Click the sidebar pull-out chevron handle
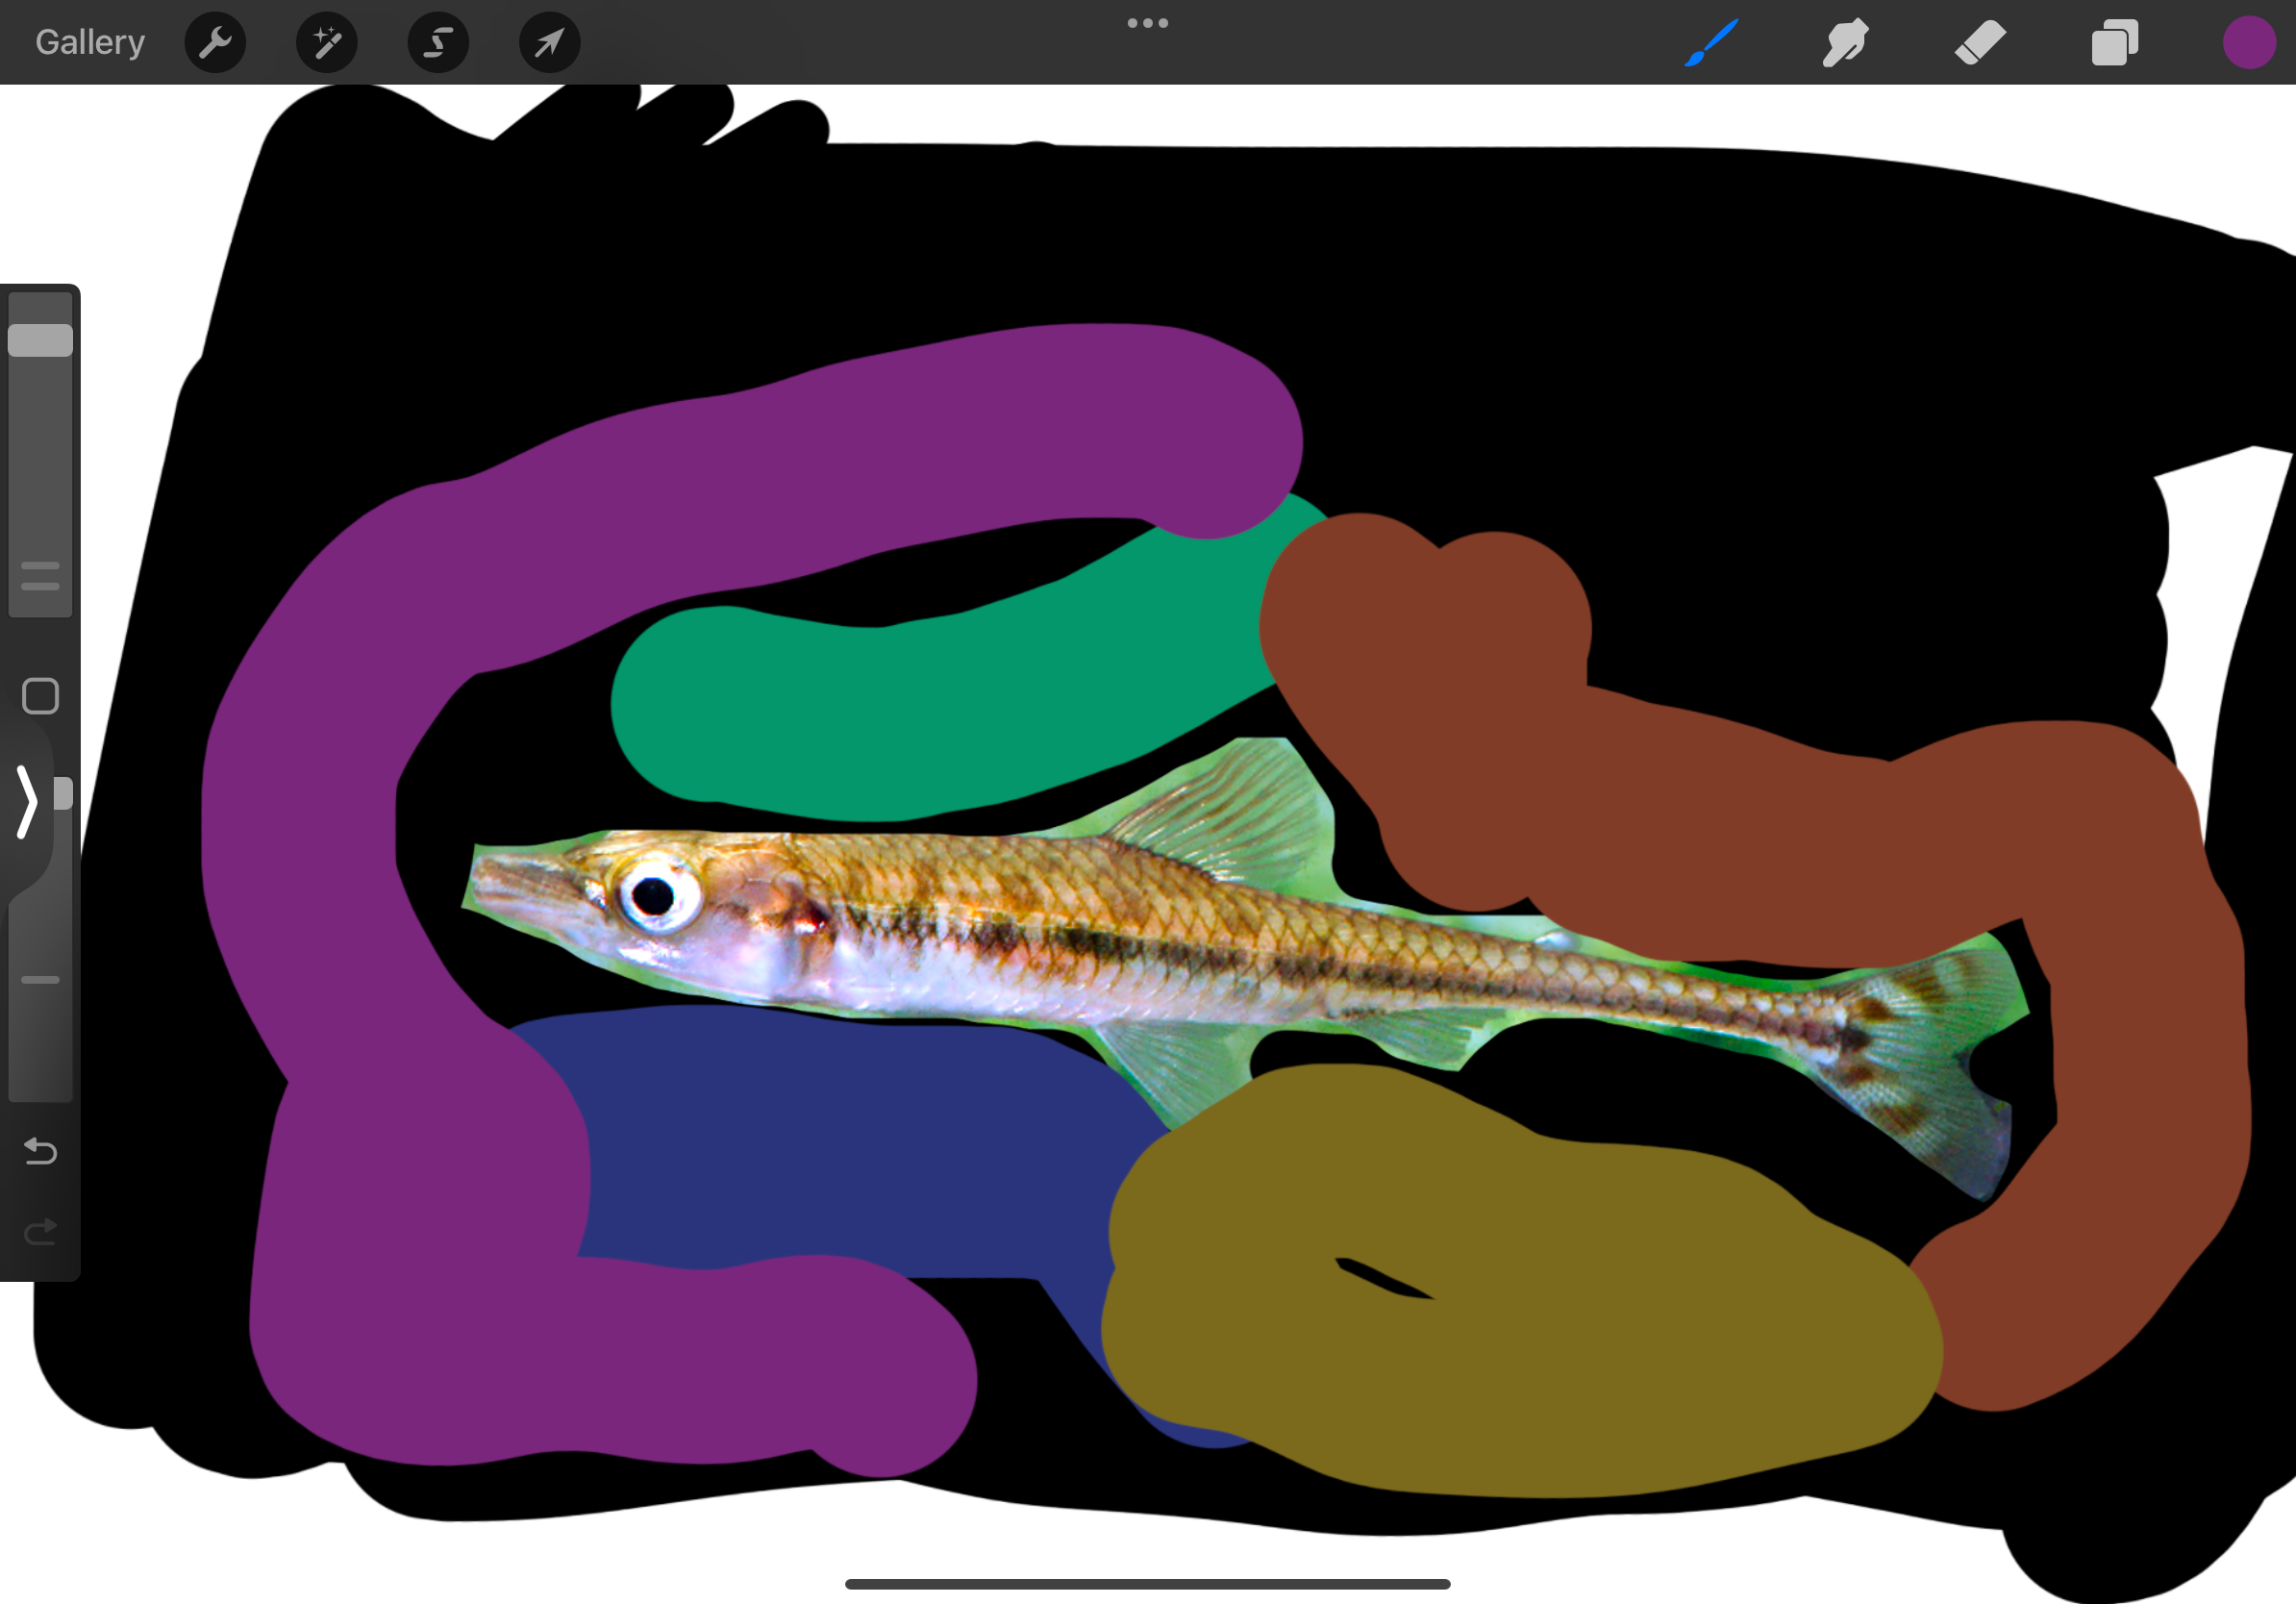 tap(27, 802)
